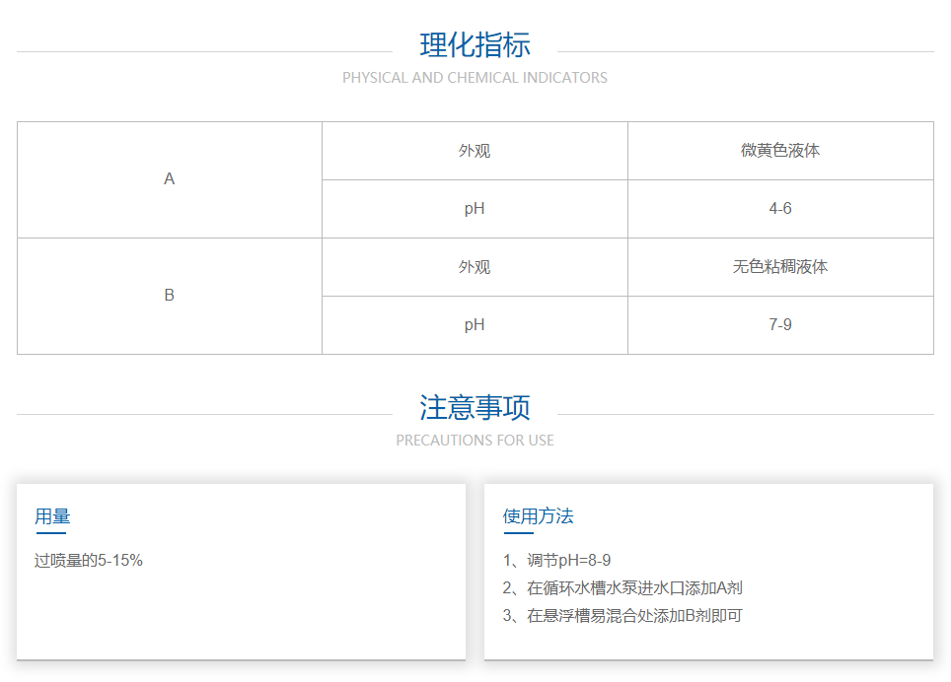Select step 1: 调节pH=8-9
The height and width of the screenshot is (682, 951).
point(557,561)
